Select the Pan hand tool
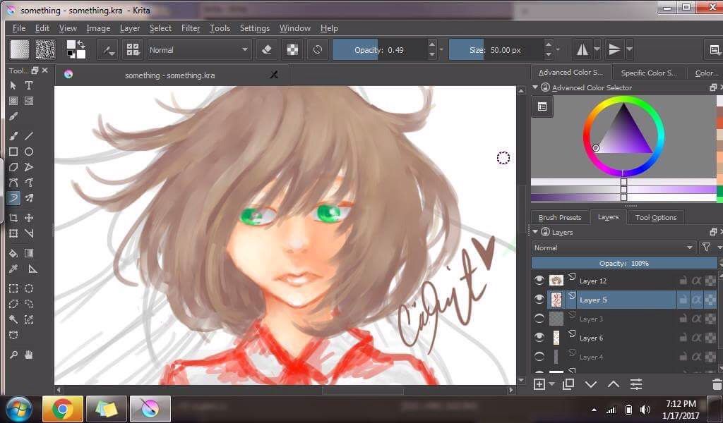 click(x=28, y=355)
